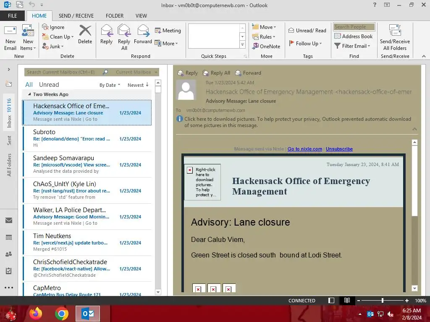Open more navigation options
The height and width of the screenshot is (322, 430).
click(x=9, y=288)
